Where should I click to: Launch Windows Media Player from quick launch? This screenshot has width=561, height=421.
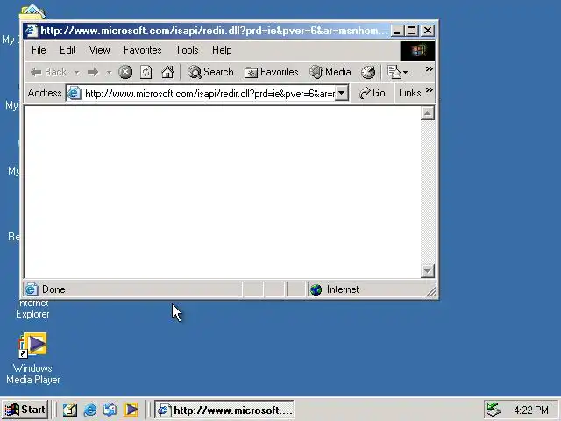pos(131,410)
